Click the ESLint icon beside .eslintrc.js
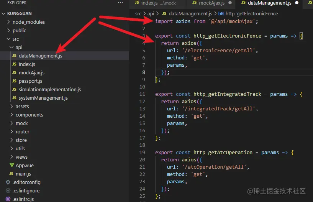Screen dimensions: 313x202 click(x=8, y=199)
